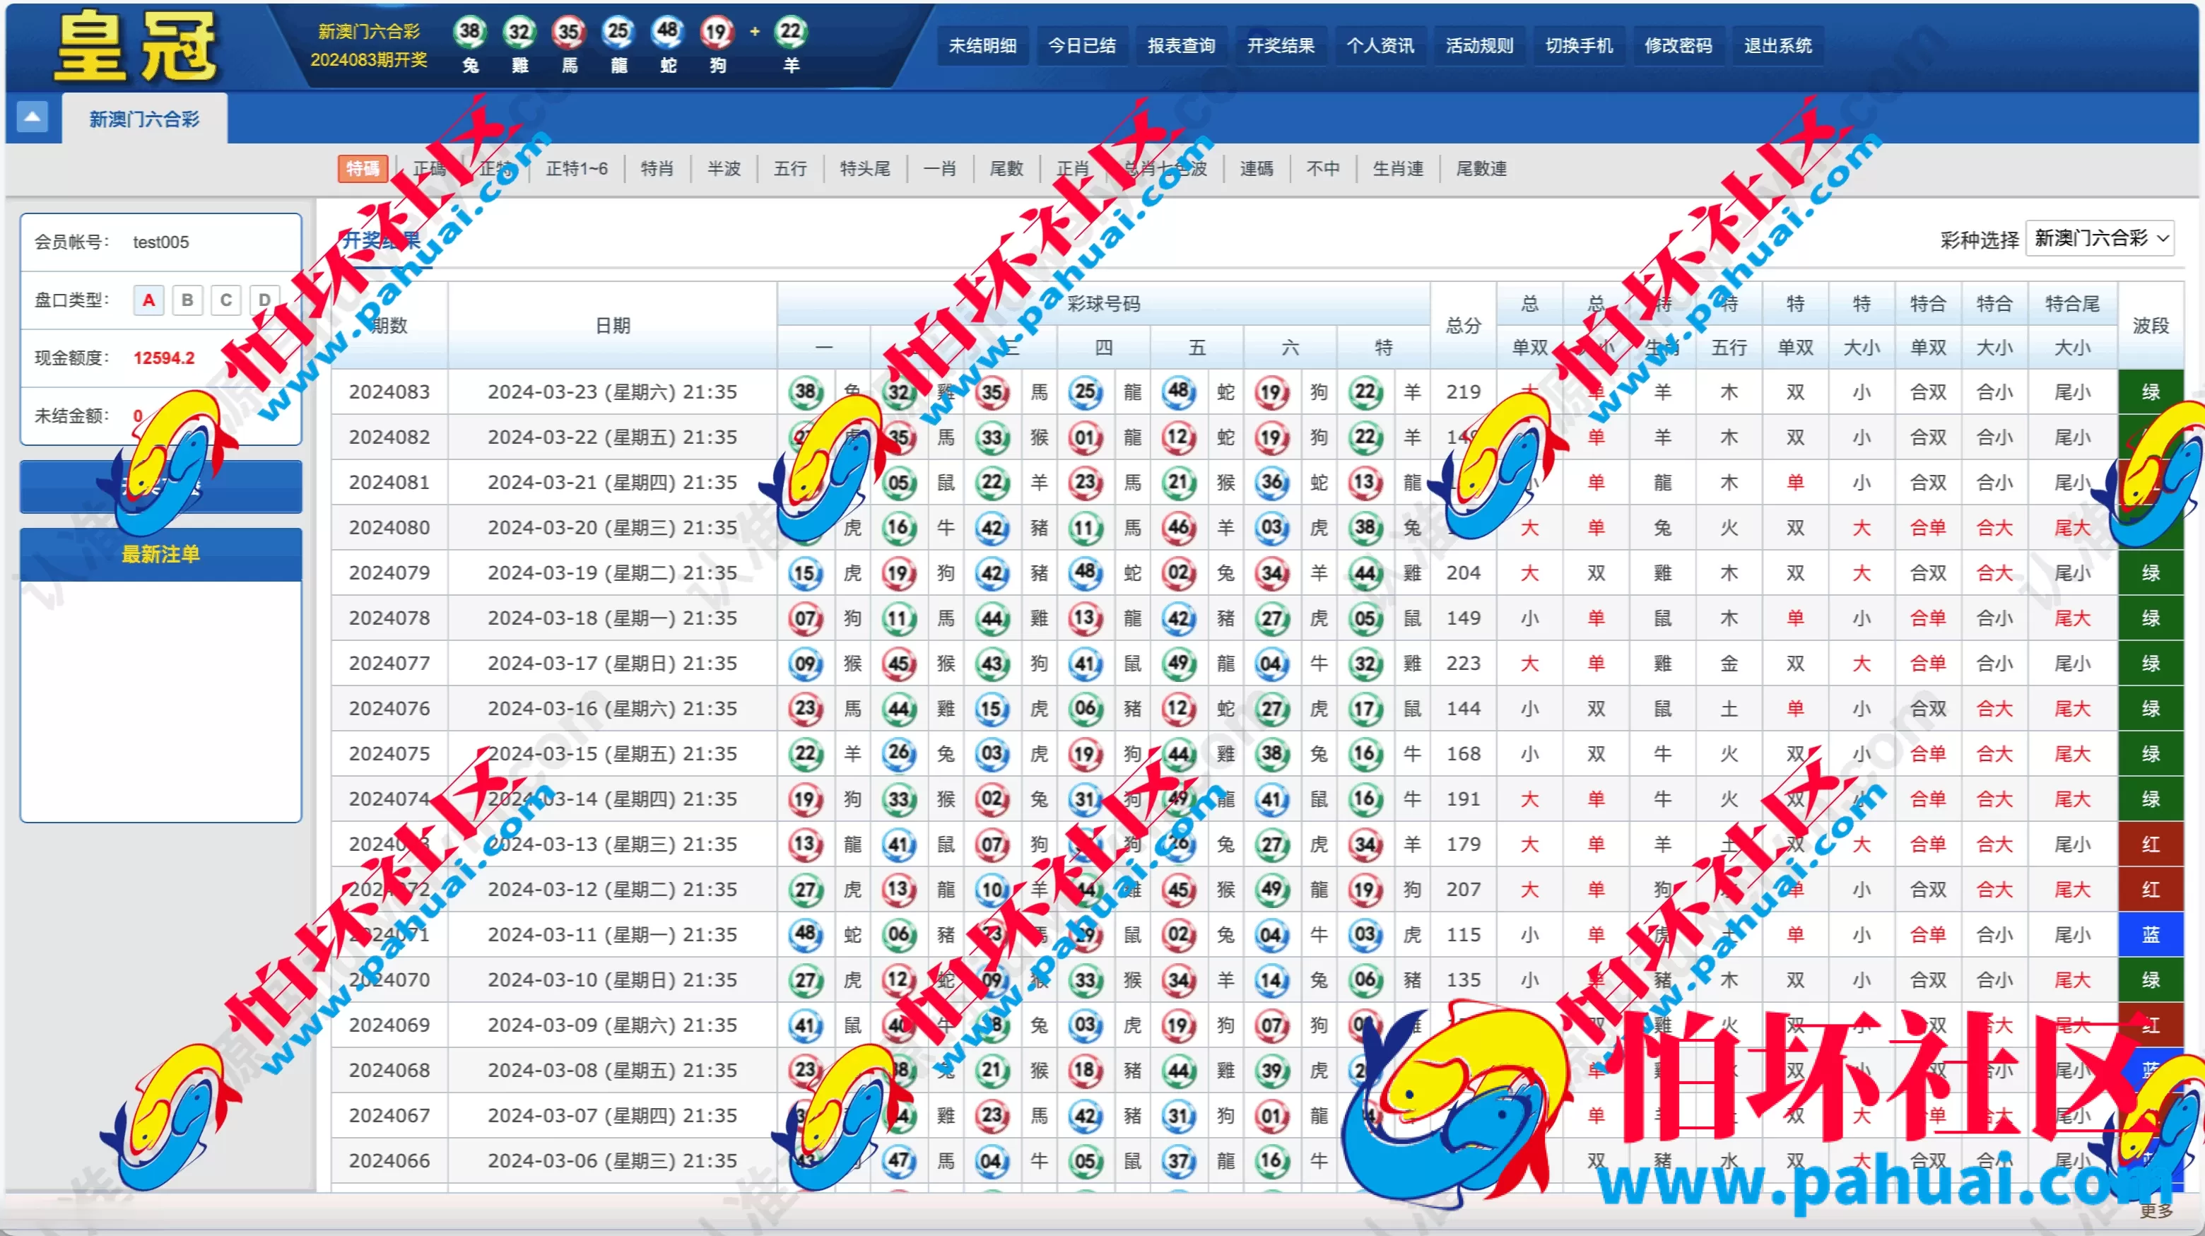Image resolution: width=2205 pixels, height=1236 pixels.
Task: Open 开奖结果 in the top menu
Action: (x=1281, y=45)
